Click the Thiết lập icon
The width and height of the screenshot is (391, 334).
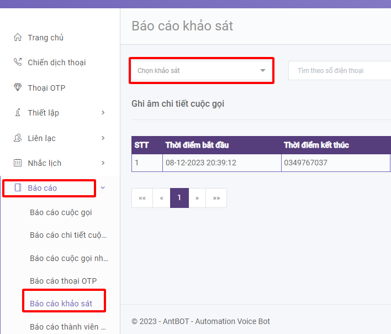point(18,113)
